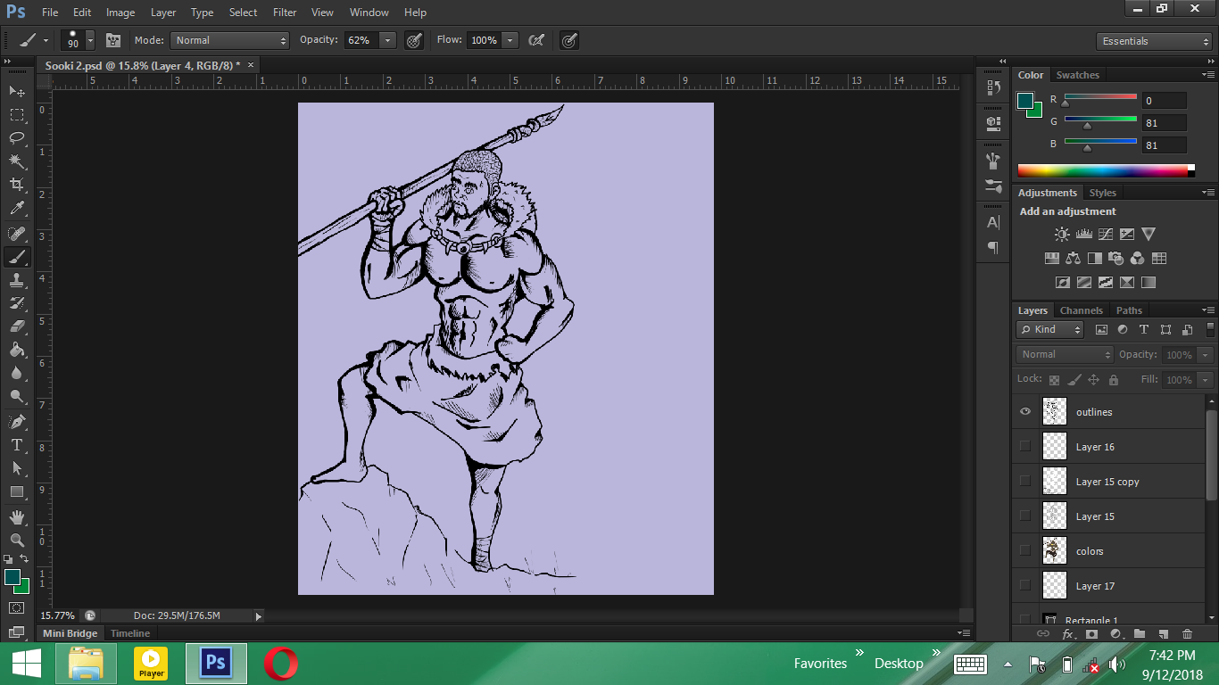Switch to the Swatches tab

[1077, 75]
